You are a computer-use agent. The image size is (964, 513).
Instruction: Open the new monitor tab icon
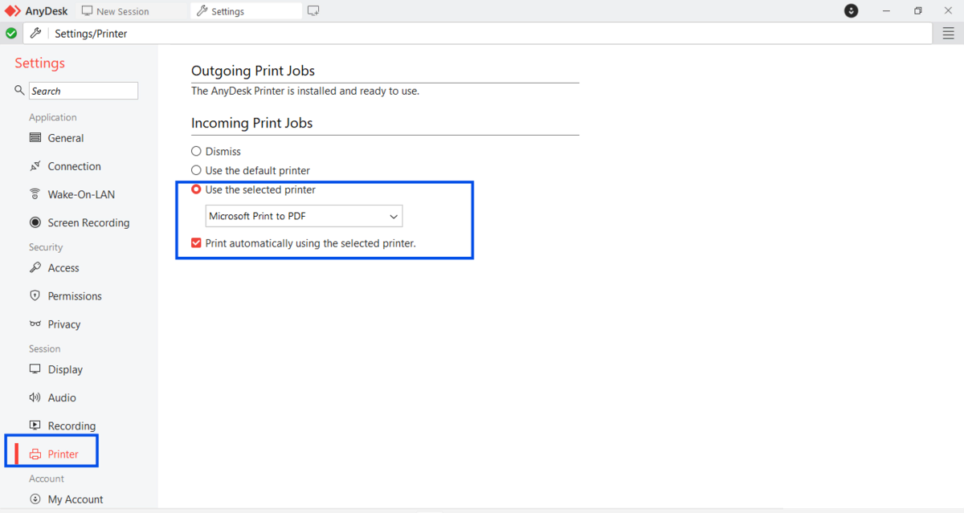(x=313, y=11)
